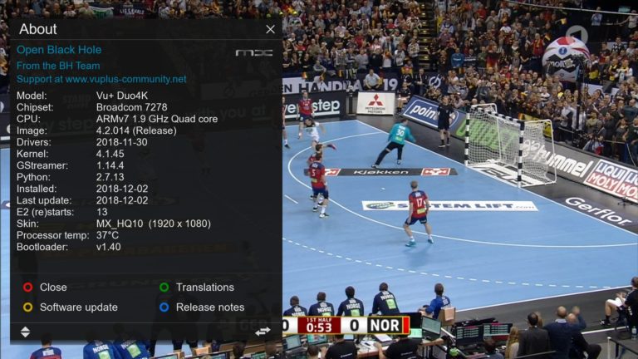Open the vuplus-community.net support link
638x359 pixels.
(x=101, y=79)
